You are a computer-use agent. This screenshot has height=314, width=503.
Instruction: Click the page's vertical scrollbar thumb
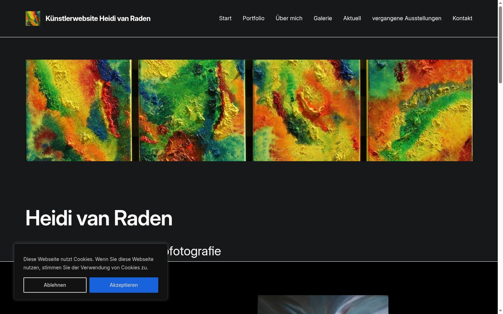tap(500, 45)
